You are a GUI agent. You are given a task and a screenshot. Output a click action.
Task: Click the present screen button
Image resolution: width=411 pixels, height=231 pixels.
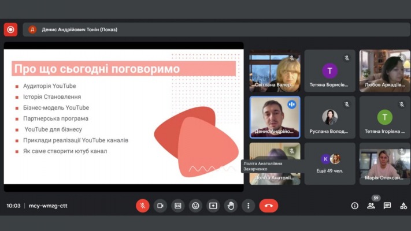pyautogui.click(x=213, y=206)
